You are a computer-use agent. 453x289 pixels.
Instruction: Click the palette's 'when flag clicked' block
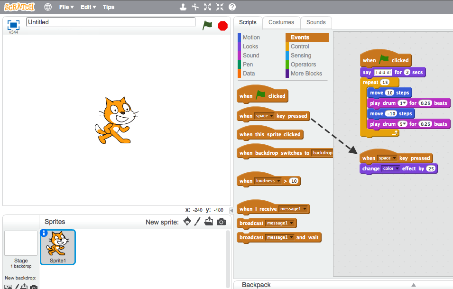click(262, 94)
